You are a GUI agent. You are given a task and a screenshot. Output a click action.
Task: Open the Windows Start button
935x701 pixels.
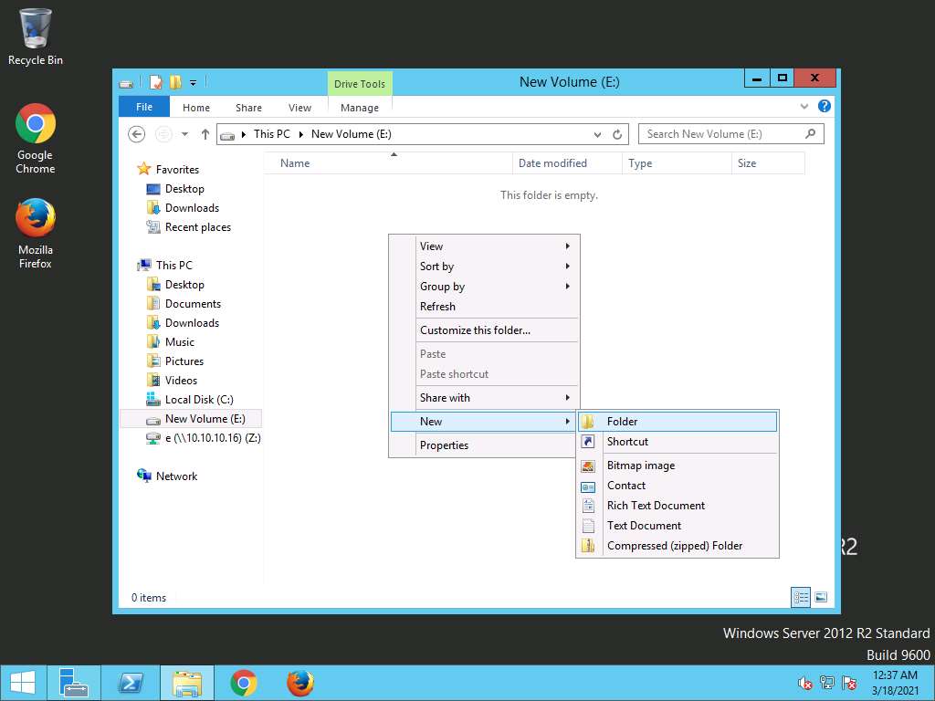point(23,683)
